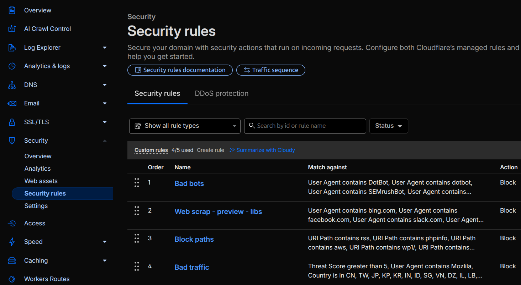
Task: Click the DNS network icon
Action: 12,85
